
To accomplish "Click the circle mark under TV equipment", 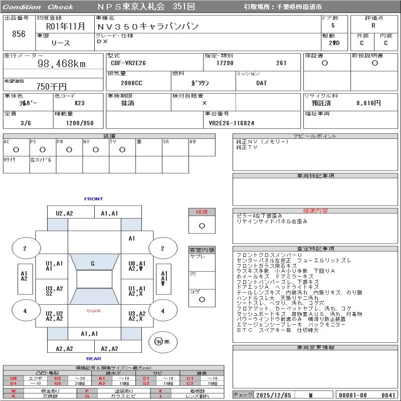I will (122, 149).
